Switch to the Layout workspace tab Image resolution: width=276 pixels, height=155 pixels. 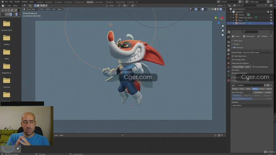click(x=40, y=2)
